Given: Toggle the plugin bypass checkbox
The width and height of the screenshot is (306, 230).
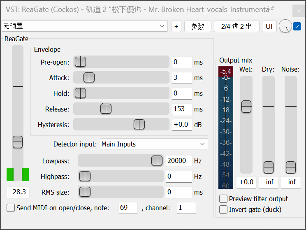Looking at the screenshot, I should pos(297,26).
